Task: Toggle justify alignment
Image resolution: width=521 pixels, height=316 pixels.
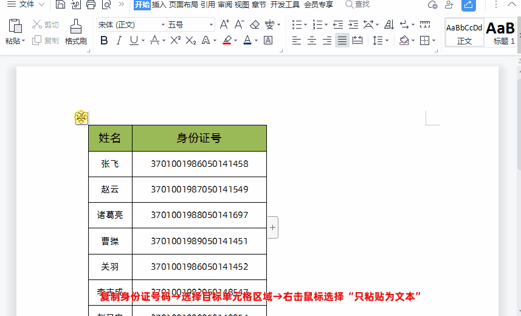Action: point(342,41)
